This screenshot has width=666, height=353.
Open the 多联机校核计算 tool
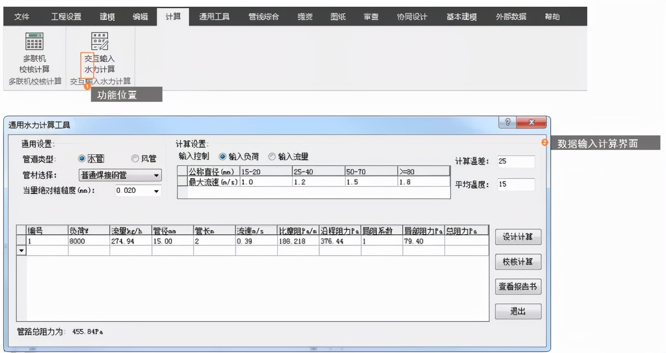click(33, 53)
